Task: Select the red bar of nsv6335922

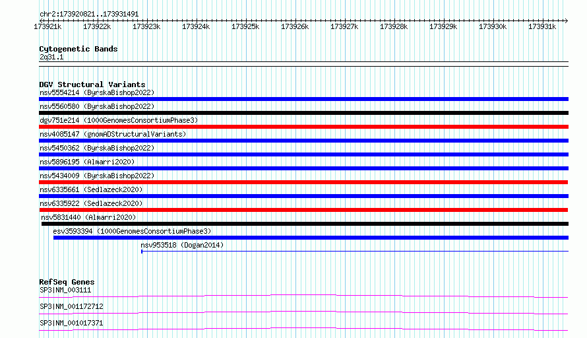Action: click(303, 210)
